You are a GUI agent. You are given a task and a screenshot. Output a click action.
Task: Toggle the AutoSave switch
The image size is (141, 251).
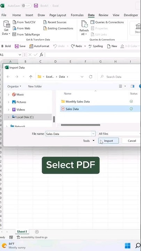[x=25, y=6]
